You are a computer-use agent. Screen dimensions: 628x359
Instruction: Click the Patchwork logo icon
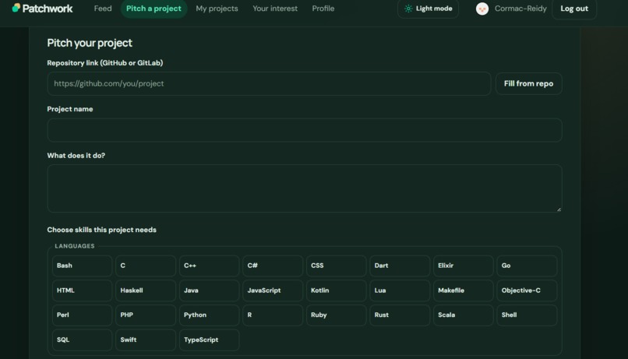pyautogui.click(x=16, y=8)
